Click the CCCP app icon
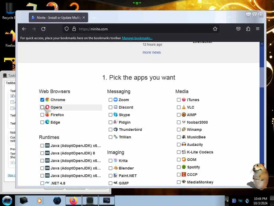 [184, 174]
